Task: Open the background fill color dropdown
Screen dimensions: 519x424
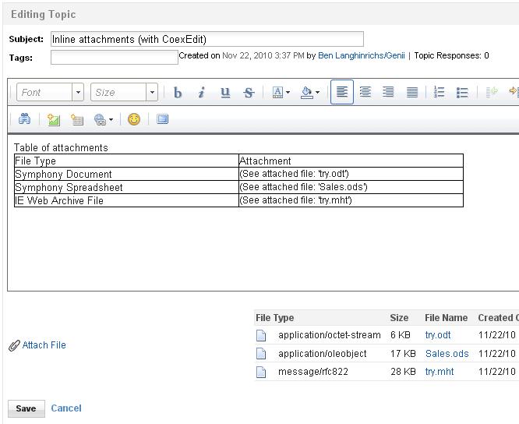Action: tap(309, 93)
